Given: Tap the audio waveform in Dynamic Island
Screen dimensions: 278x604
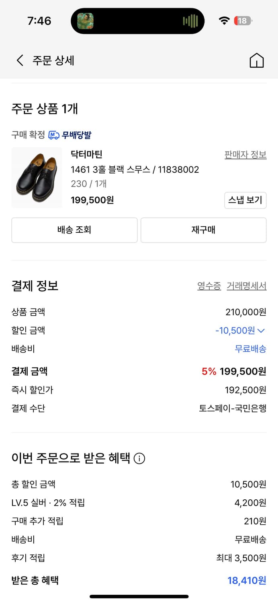Looking at the screenshot, I should pyautogui.click(x=190, y=21).
